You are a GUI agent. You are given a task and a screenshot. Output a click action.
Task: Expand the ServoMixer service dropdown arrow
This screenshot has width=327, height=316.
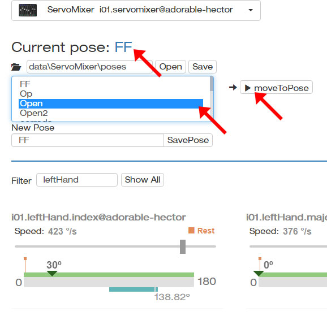251,10
